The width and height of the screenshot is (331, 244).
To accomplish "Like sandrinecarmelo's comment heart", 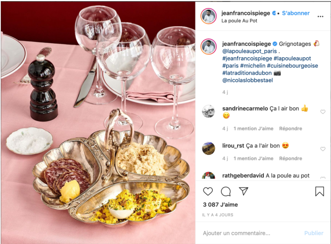I will click(323, 112).
